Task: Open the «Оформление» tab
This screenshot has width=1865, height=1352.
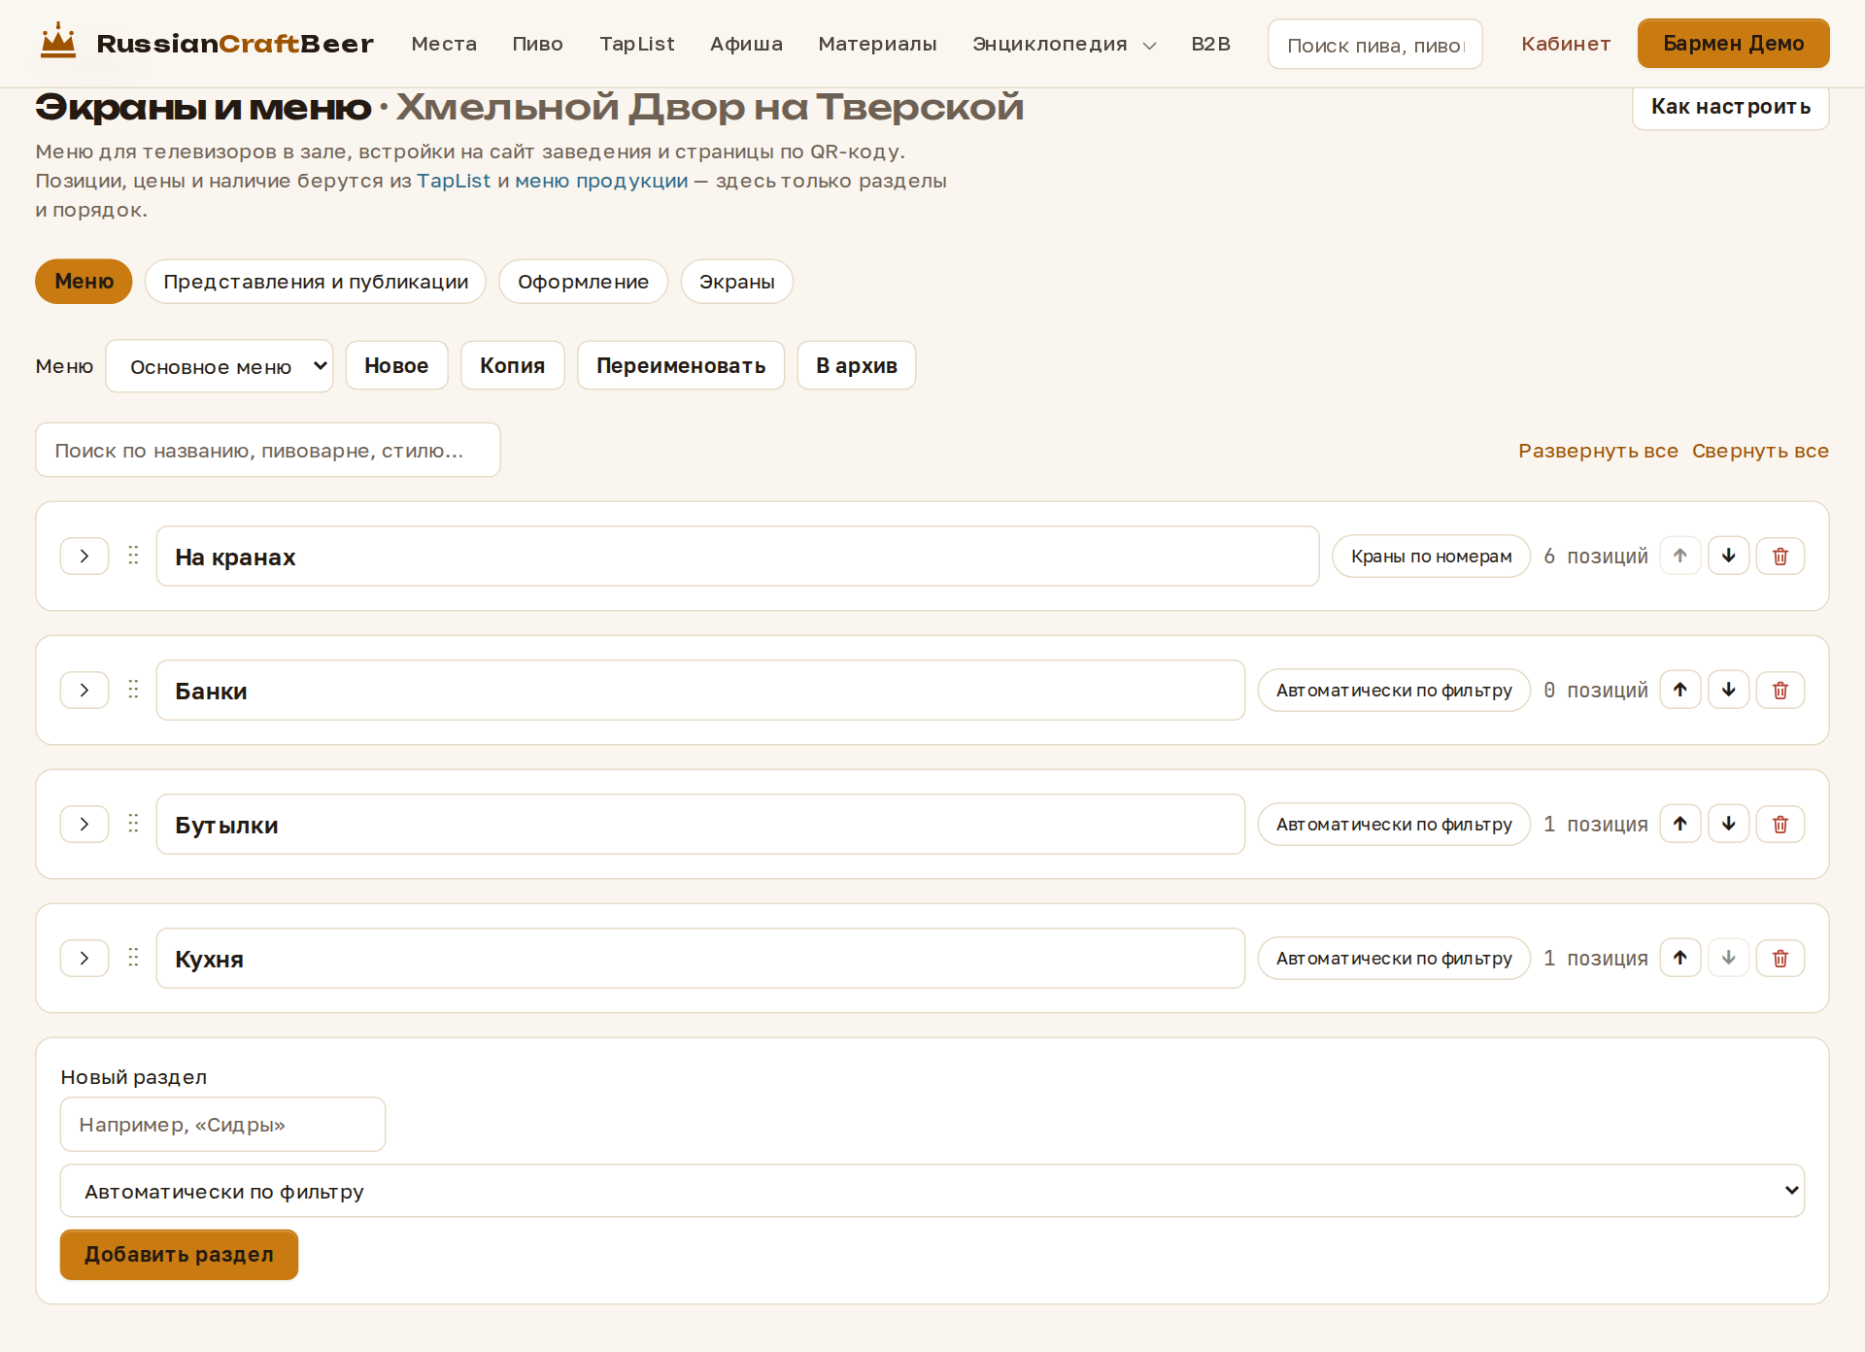Action: (x=583, y=282)
